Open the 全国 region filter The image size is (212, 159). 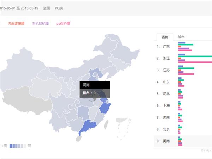tap(46, 8)
